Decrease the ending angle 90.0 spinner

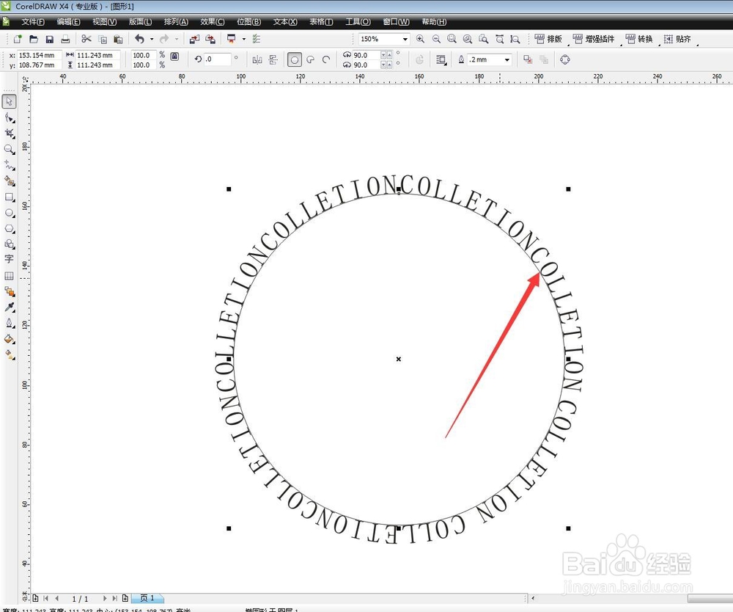tap(383, 65)
